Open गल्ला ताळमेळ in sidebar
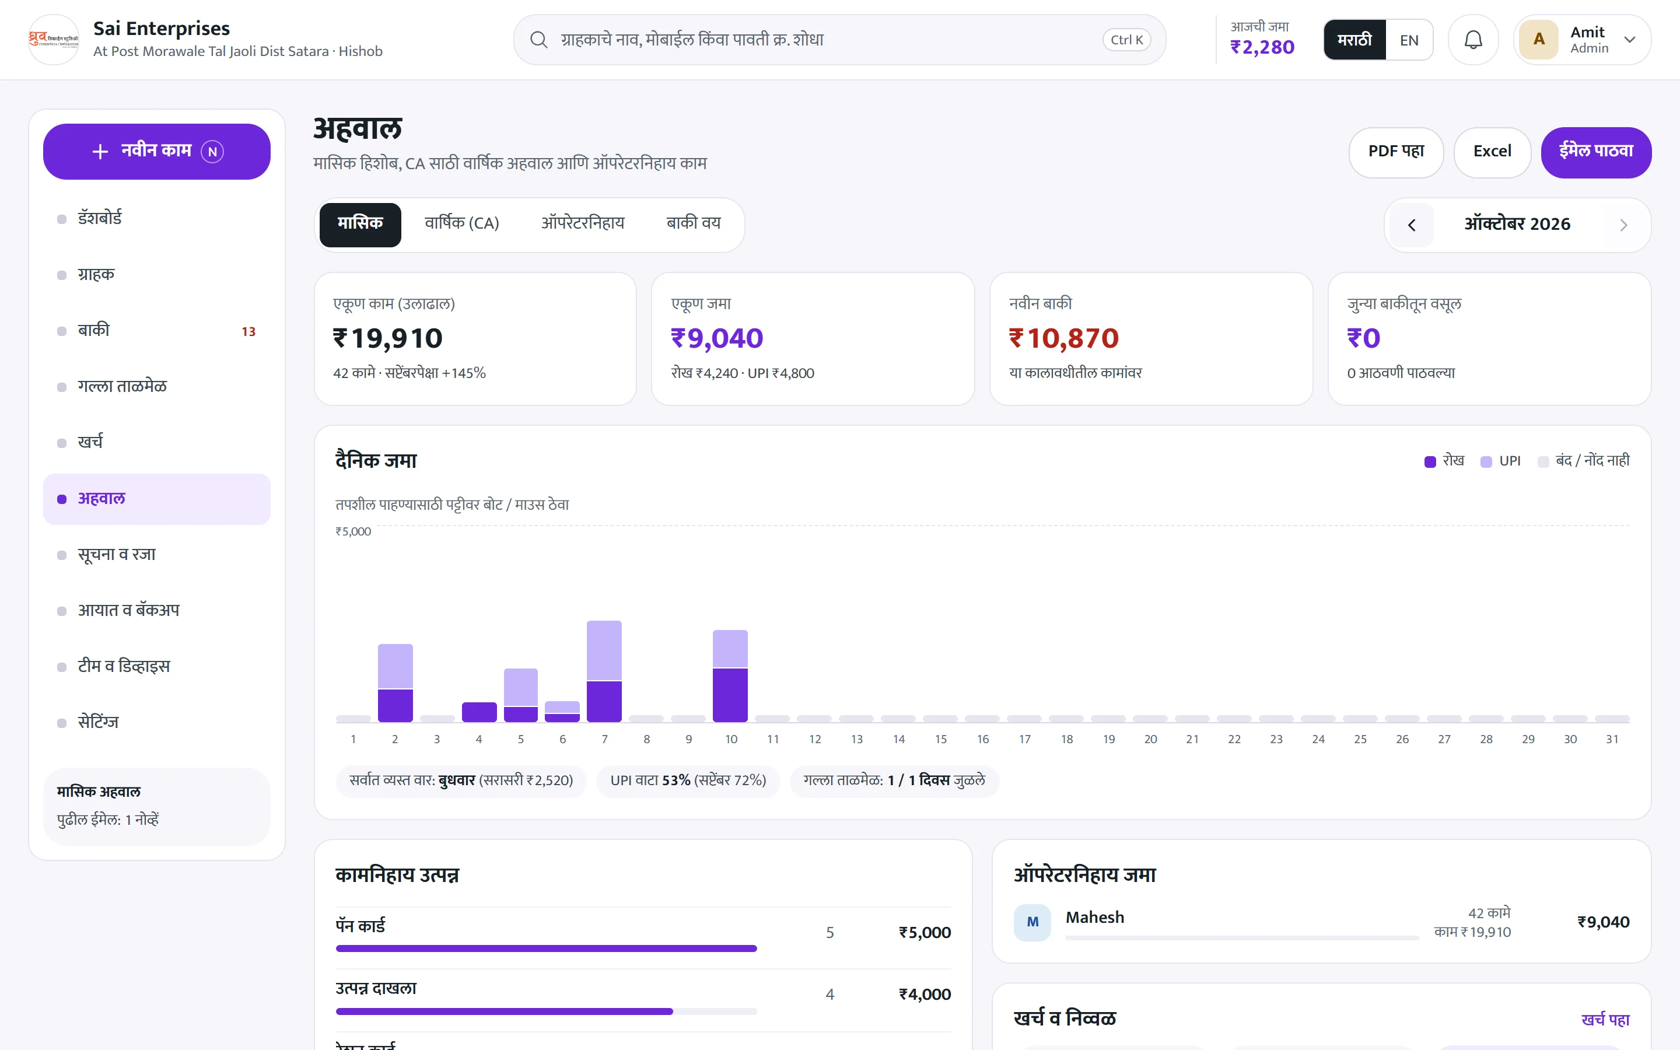The image size is (1680, 1050). 157,387
